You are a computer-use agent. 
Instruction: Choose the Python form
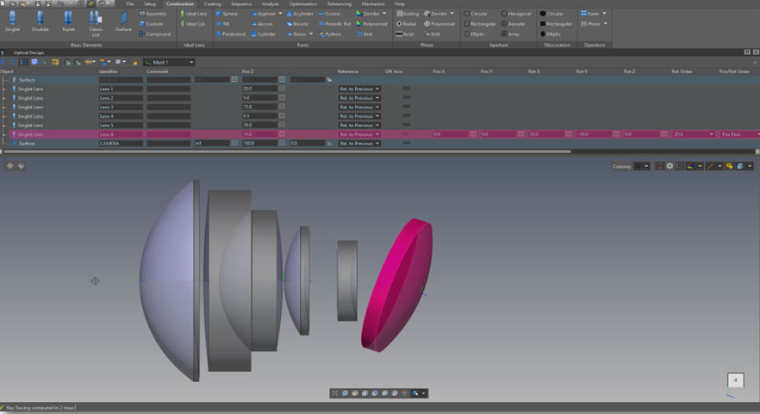pyautogui.click(x=329, y=34)
